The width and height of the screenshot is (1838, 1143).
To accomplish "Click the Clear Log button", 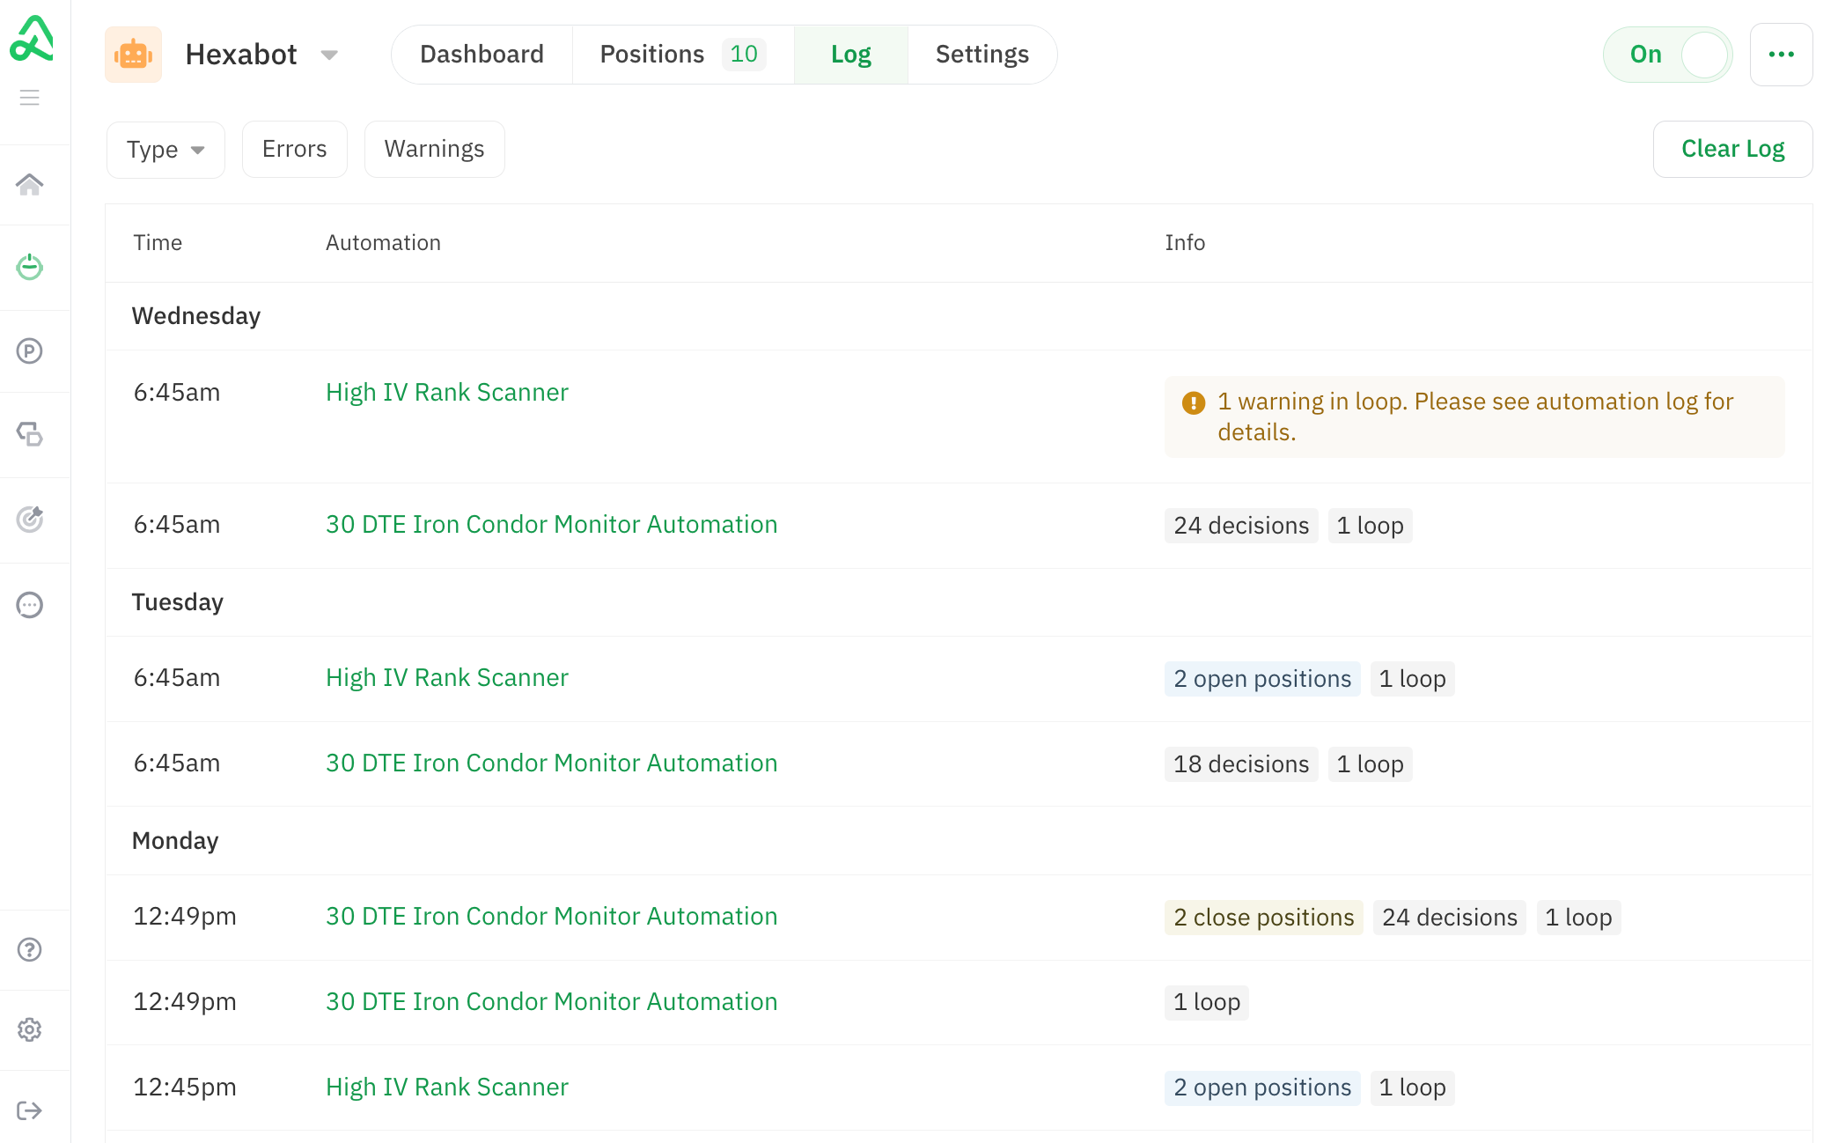I will (1732, 149).
